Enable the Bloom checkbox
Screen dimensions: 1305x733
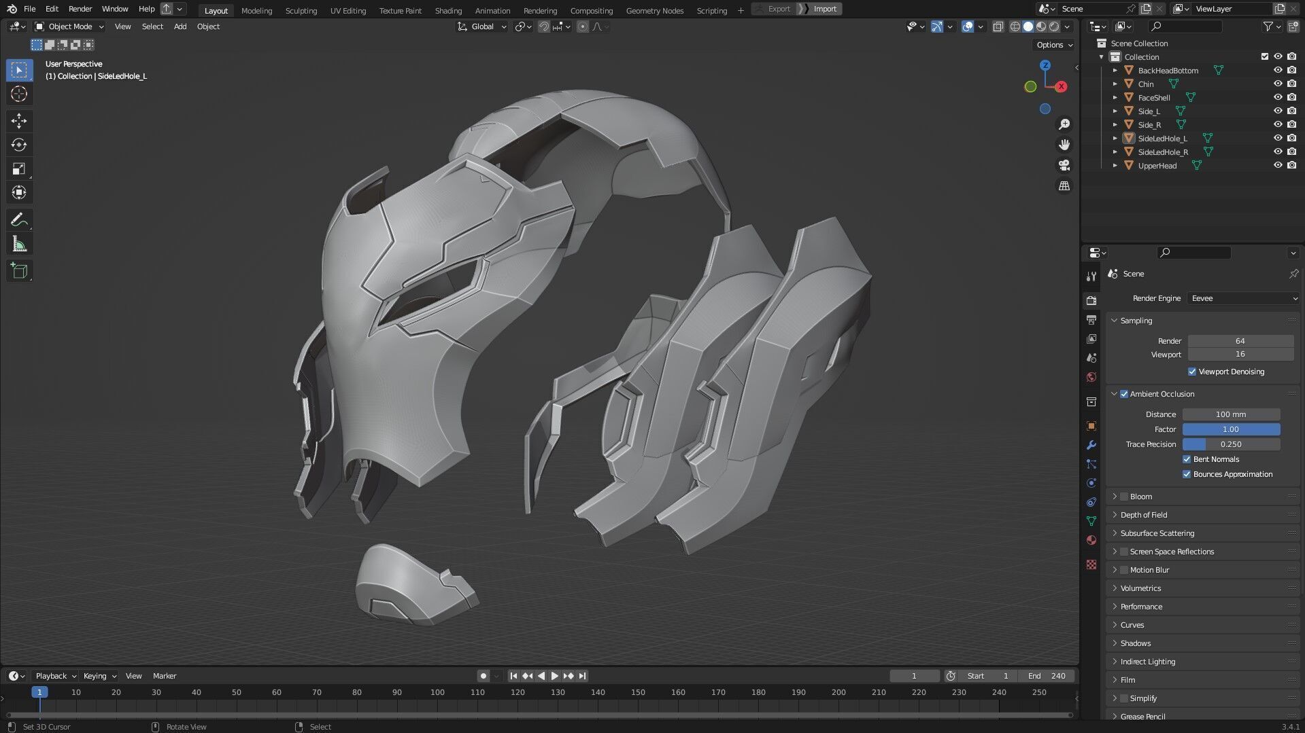click(1124, 497)
